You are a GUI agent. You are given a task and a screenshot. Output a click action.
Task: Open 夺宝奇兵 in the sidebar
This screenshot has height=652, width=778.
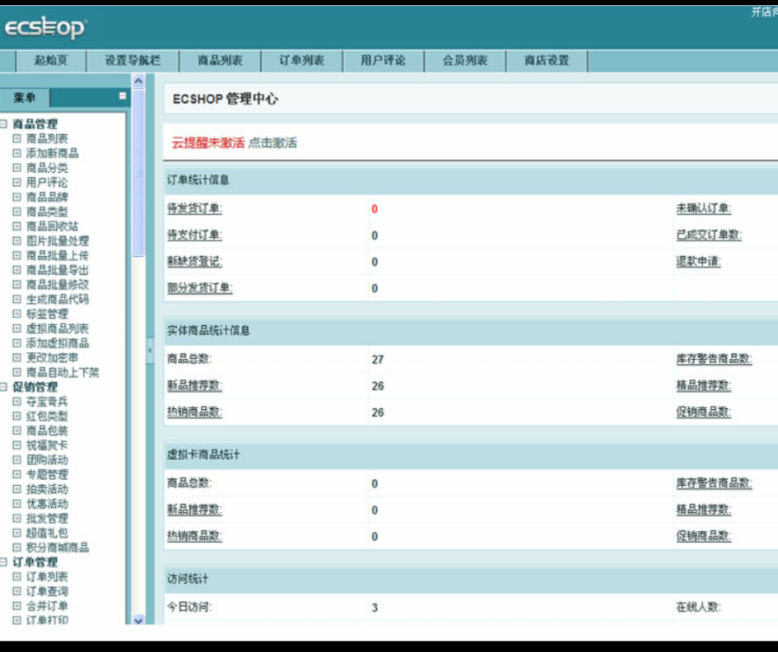tap(47, 401)
